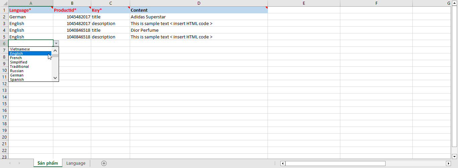Choose Vietnamese from the dropdown list
The image size is (458, 168).
30,49
